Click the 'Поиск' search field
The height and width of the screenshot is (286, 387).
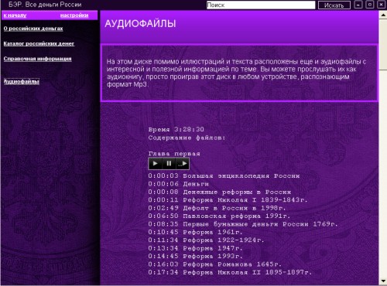pyautogui.click(x=261, y=5)
